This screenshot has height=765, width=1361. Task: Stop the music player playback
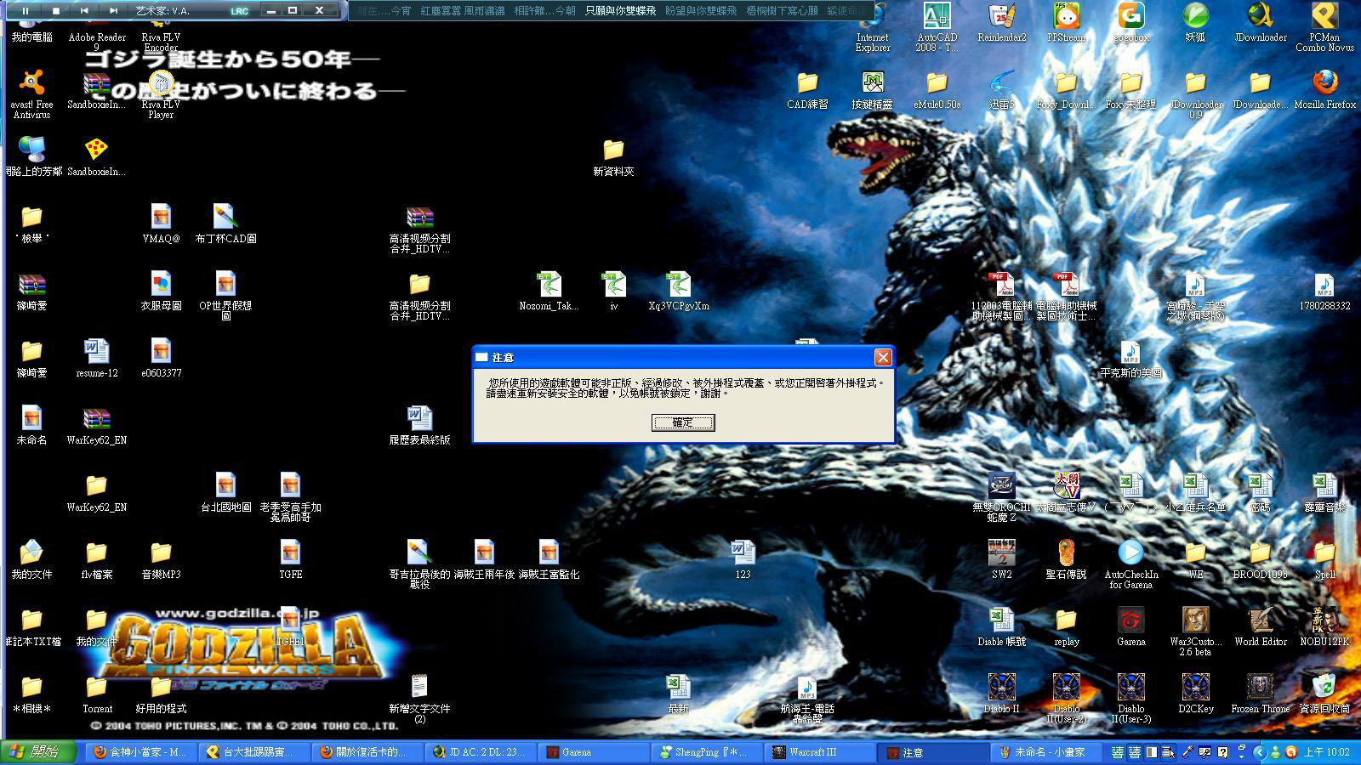(x=55, y=10)
